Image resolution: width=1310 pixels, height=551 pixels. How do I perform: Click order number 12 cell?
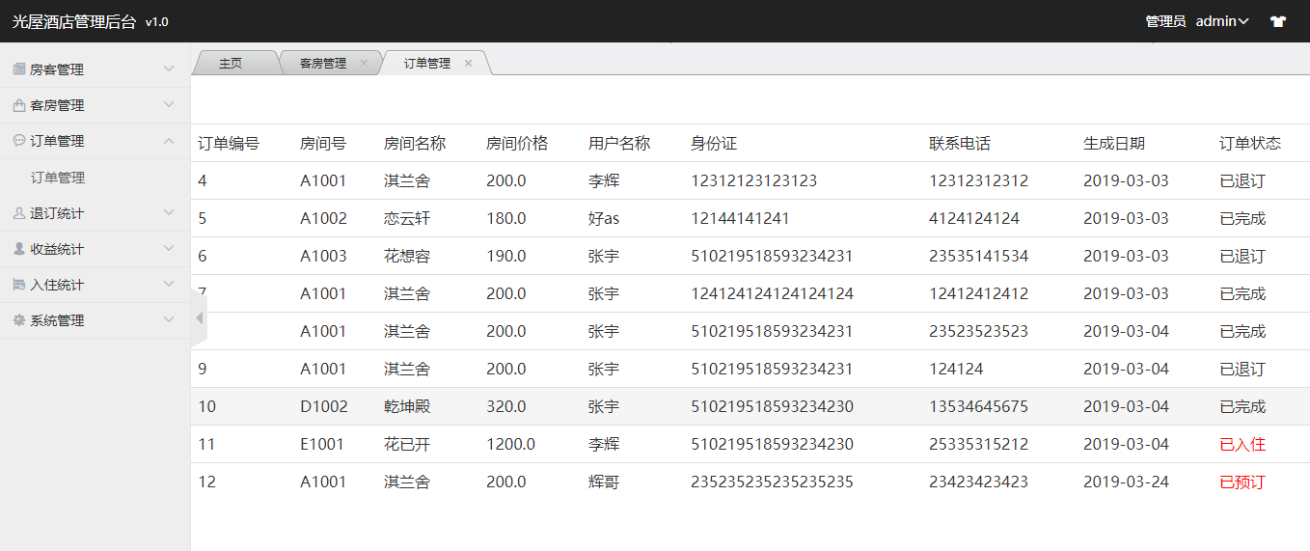click(x=207, y=482)
